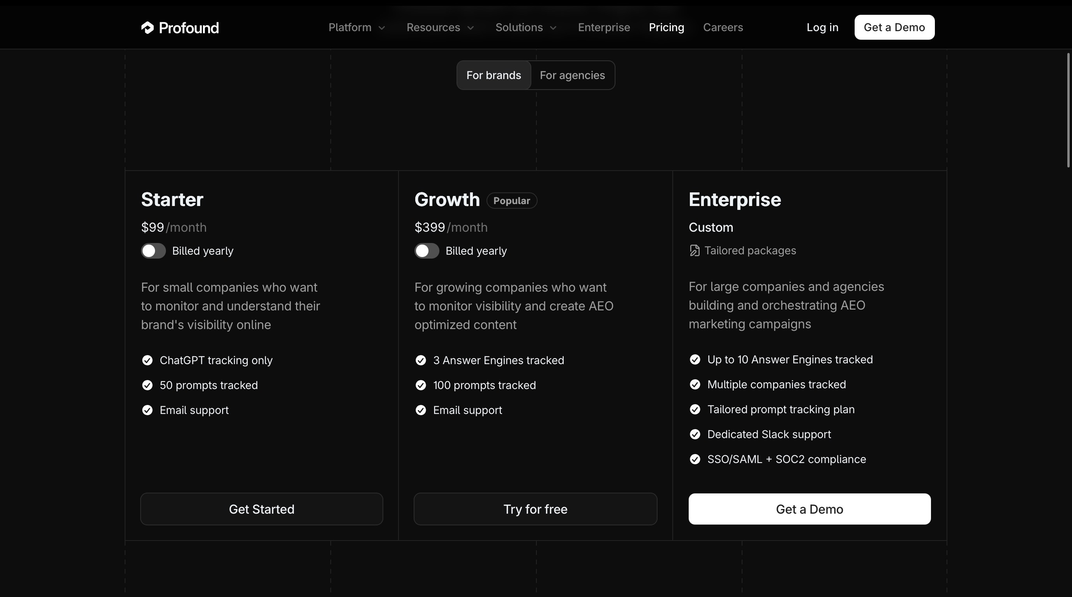The image size is (1072, 597).
Task: Select the For brands tab
Action: [x=494, y=75]
